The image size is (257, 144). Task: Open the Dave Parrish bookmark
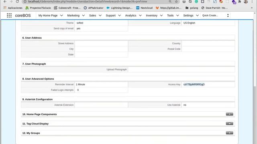coord(214,8)
